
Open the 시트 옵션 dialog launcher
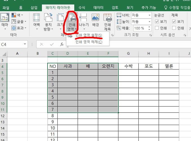click(185, 35)
